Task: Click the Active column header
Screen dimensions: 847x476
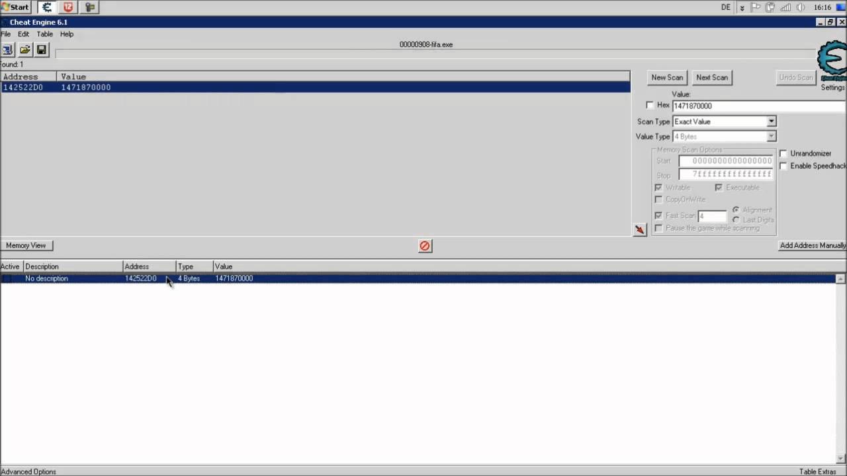Action: pyautogui.click(x=11, y=266)
